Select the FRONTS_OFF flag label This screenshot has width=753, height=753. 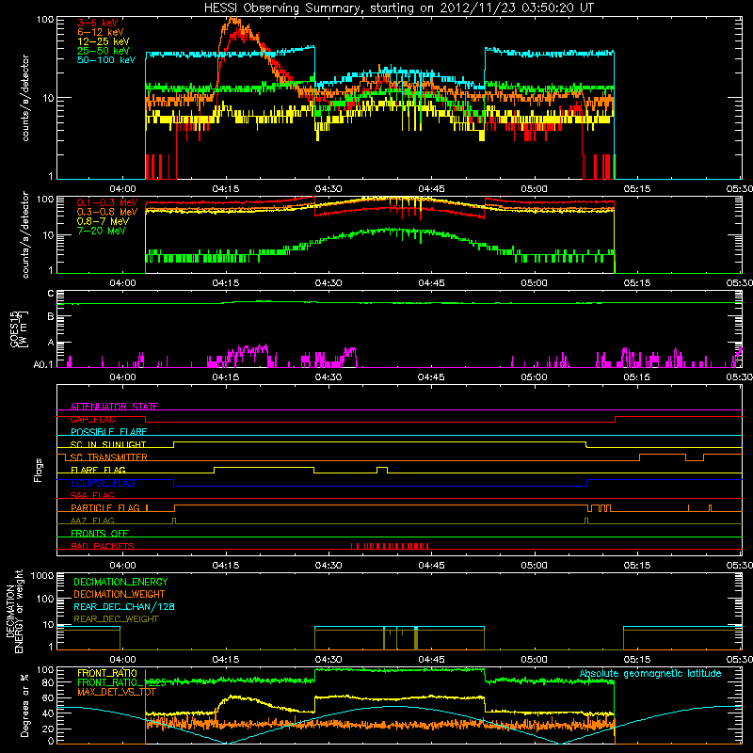coord(100,533)
